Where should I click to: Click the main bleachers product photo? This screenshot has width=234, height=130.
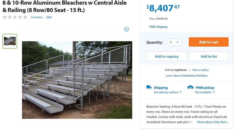point(77,80)
